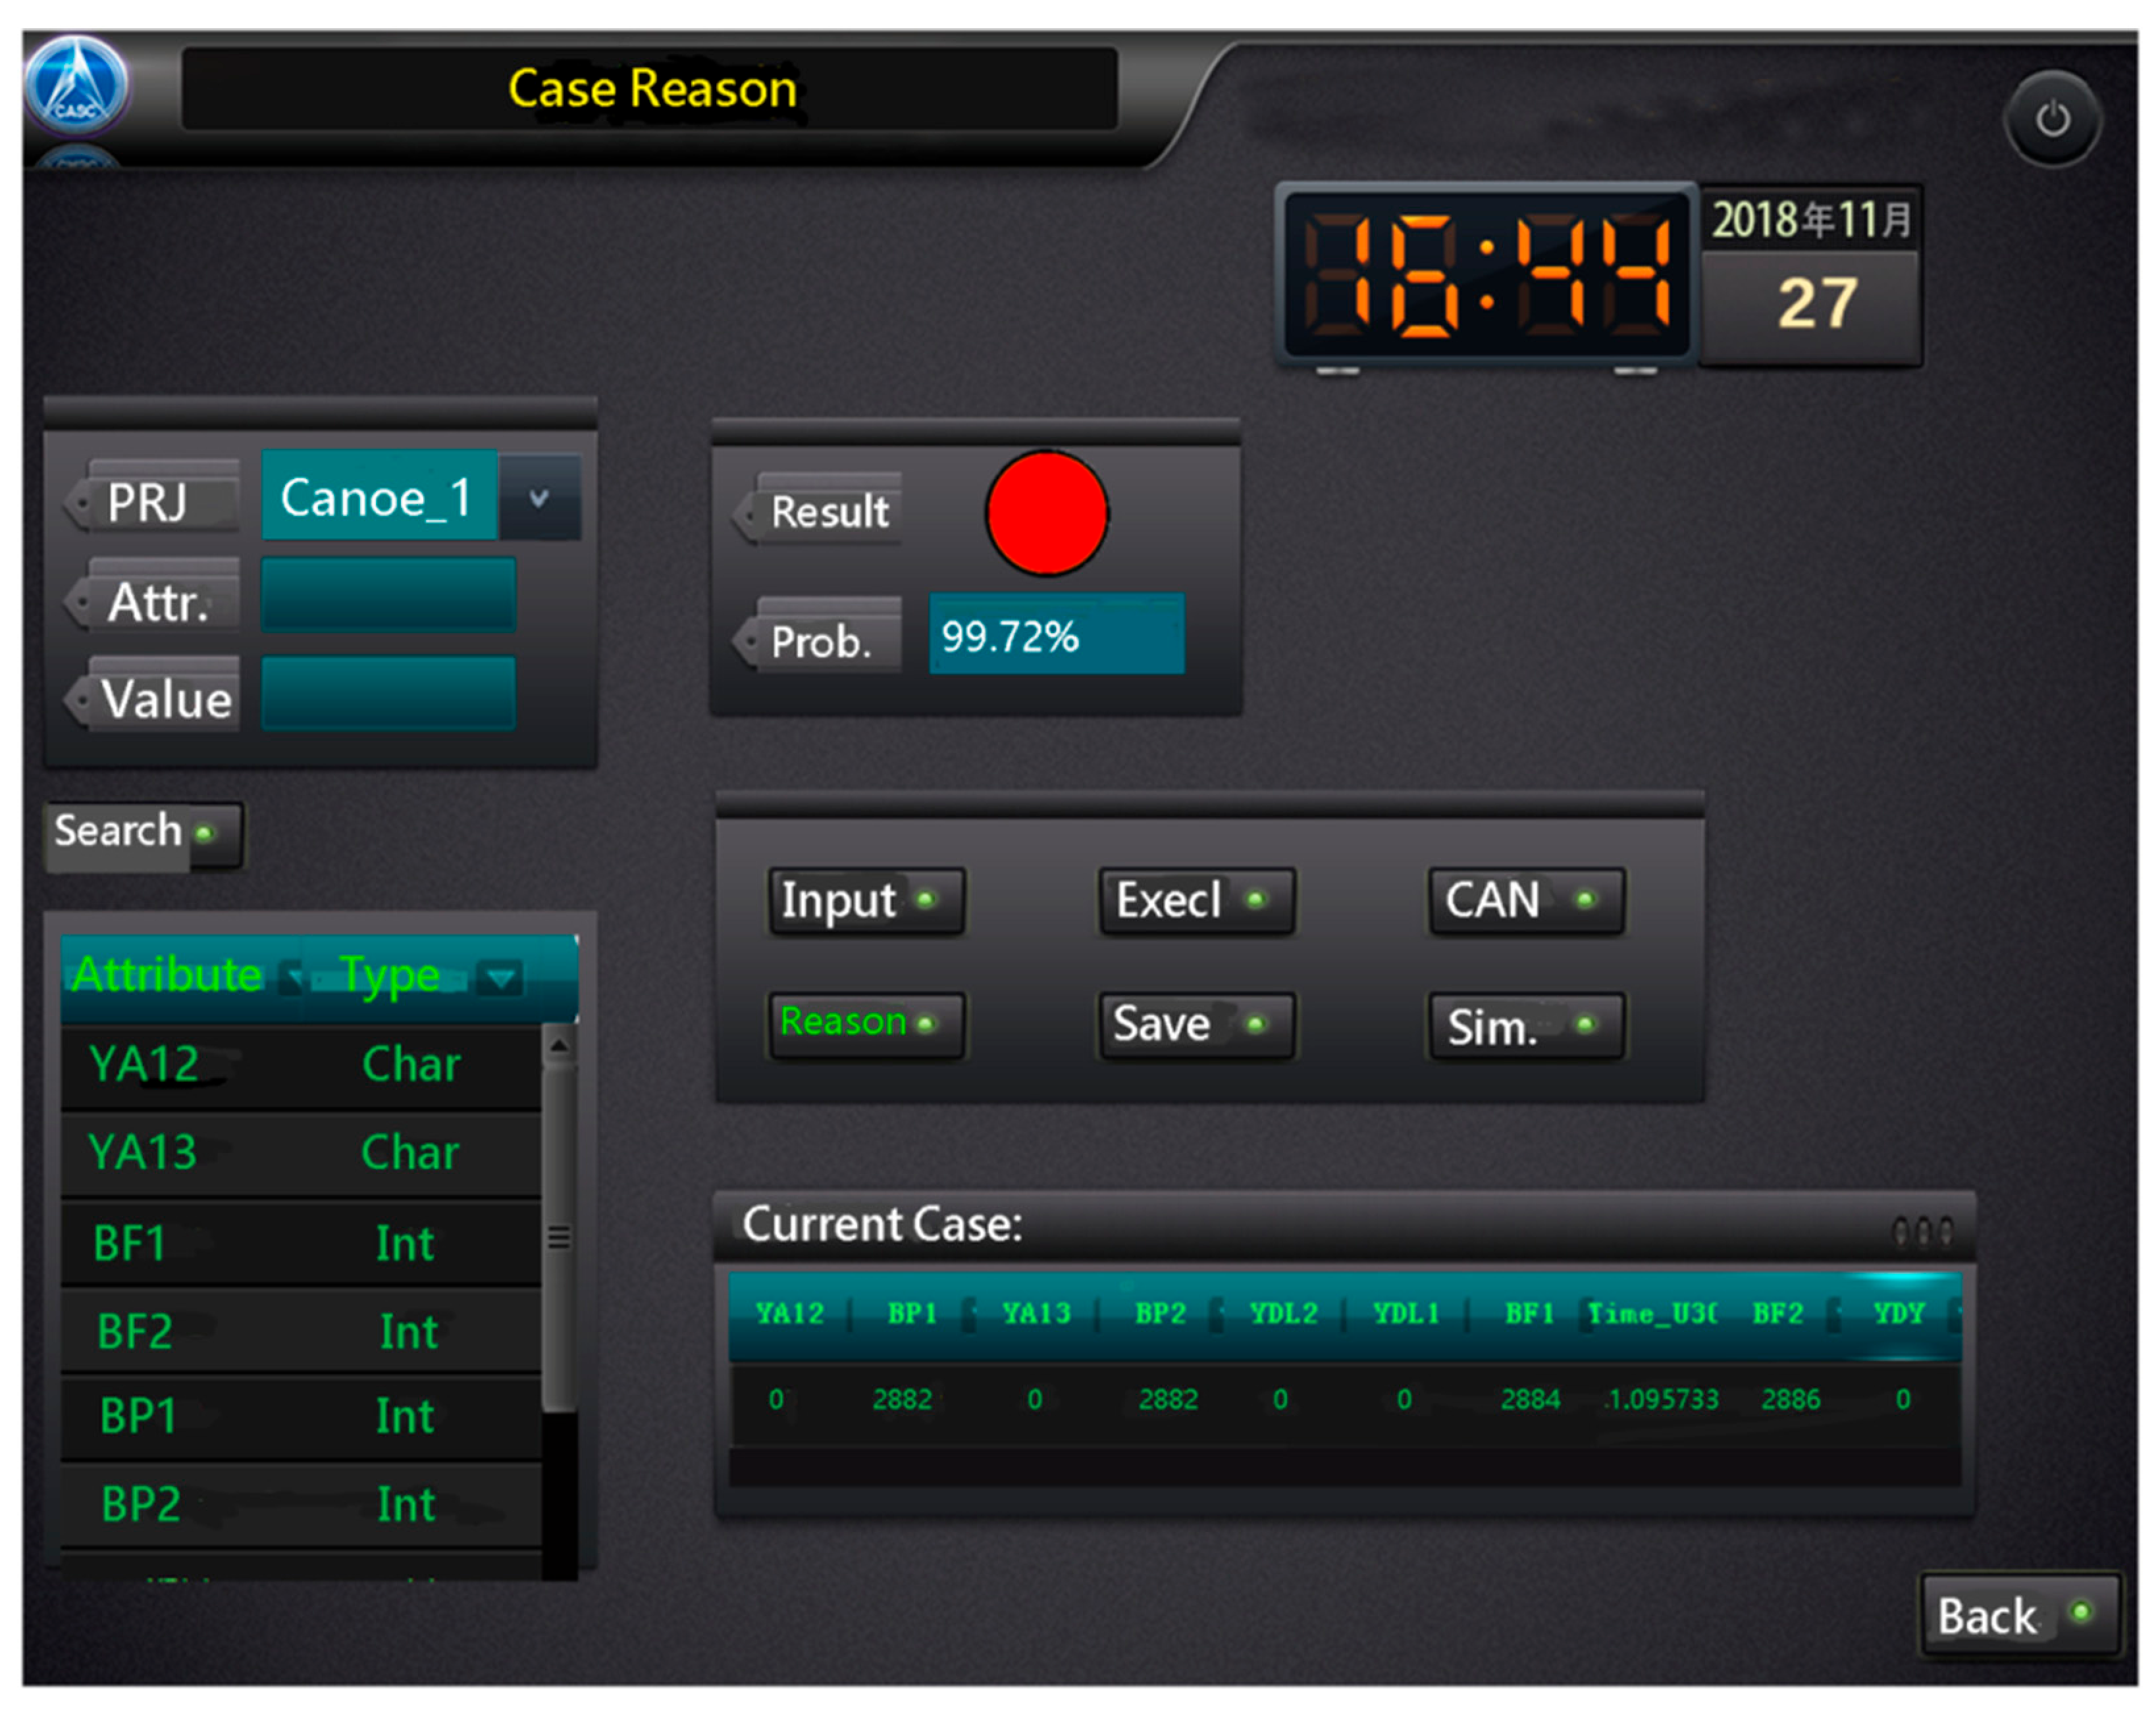Screen dimensions: 2156x1711
Task: Click the Save button
Action: pos(1196,1025)
